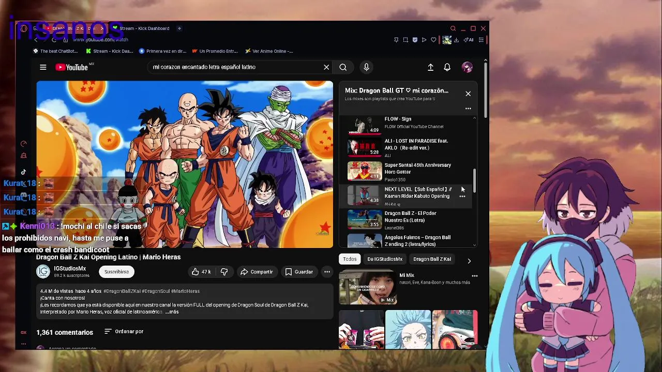Open the browser player send icon

tap(424, 40)
